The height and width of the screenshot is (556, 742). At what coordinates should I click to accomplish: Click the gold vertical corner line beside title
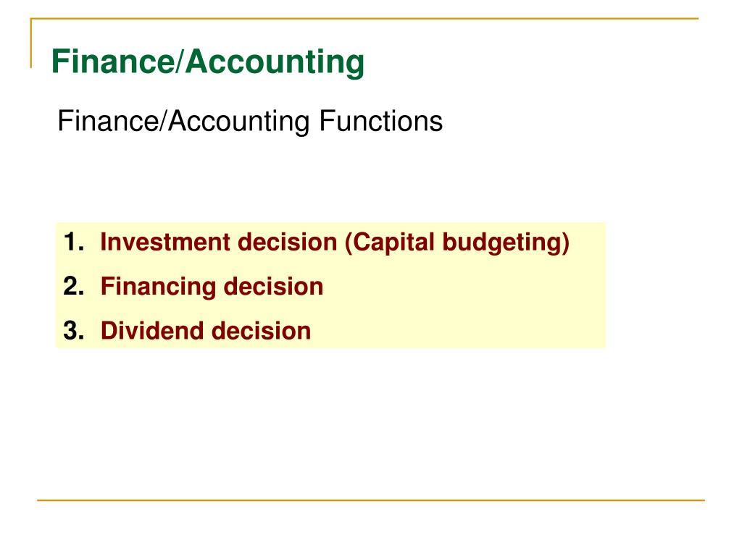(x=31, y=43)
